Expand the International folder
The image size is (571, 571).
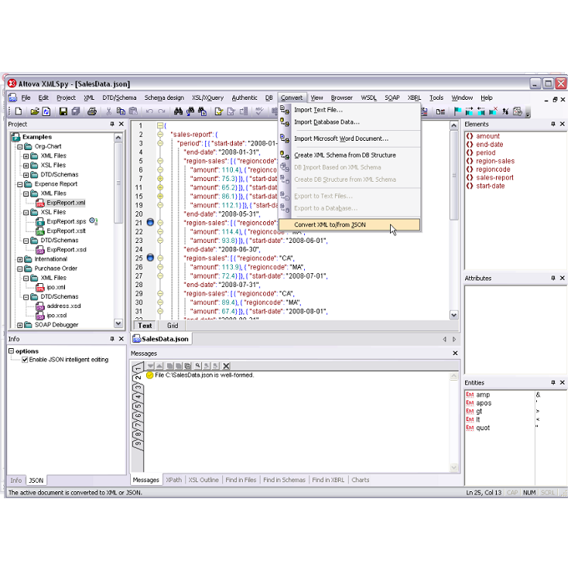[20, 259]
